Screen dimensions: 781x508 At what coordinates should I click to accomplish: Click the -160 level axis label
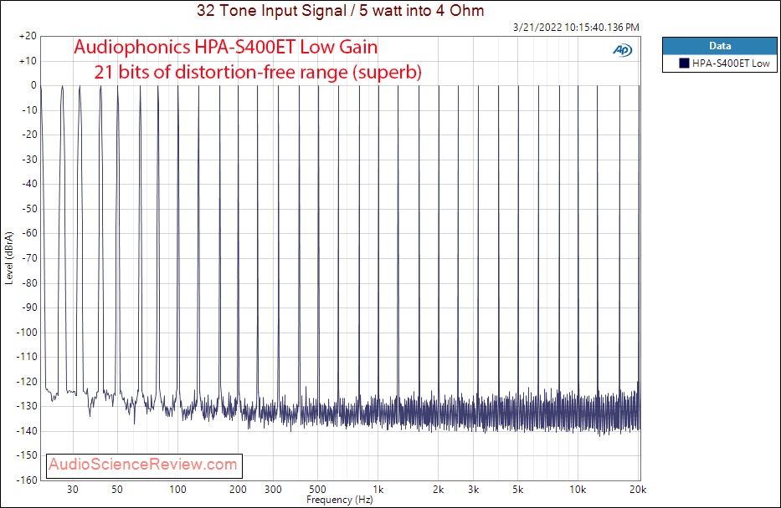point(28,480)
